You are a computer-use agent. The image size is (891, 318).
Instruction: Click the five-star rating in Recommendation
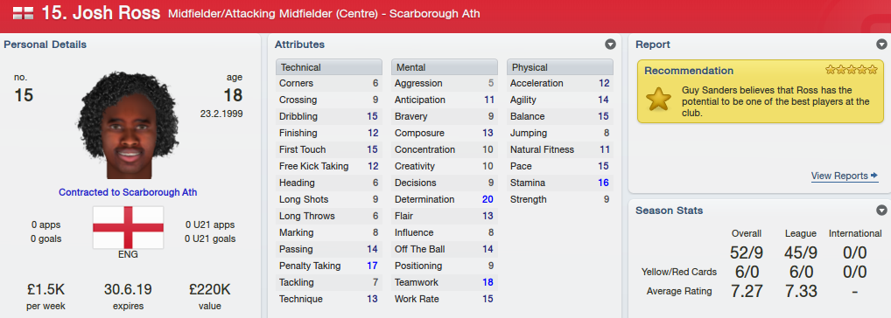[852, 70]
